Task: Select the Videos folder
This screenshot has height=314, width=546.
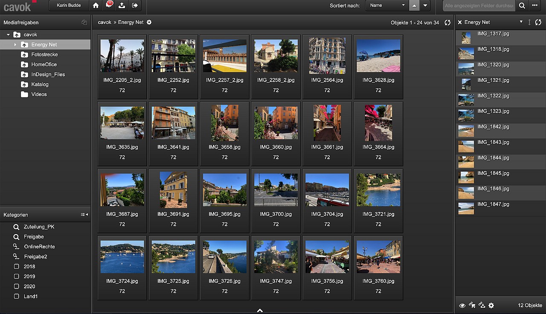Action: [39, 94]
